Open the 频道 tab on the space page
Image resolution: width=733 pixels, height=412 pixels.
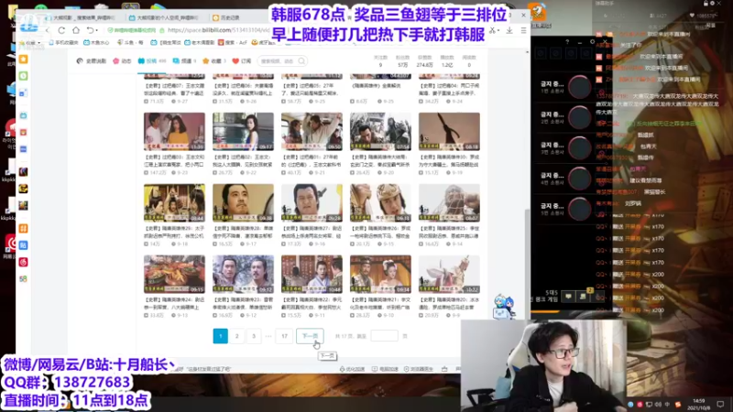pyautogui.click(x=184, y=61)
